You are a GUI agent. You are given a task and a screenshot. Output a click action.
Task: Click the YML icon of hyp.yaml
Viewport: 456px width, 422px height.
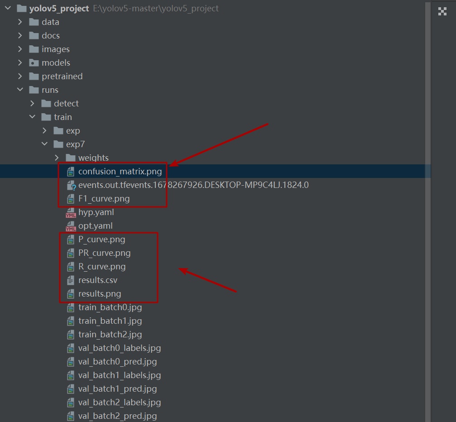[x=71, y=213]
